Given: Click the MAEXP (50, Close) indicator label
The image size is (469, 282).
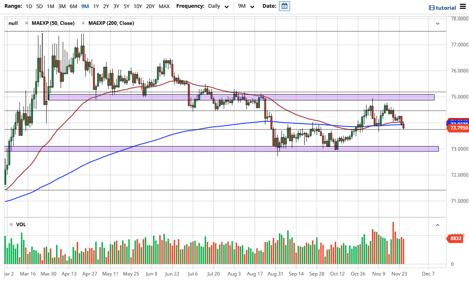Looking at the screenshot, I should 53,23.
